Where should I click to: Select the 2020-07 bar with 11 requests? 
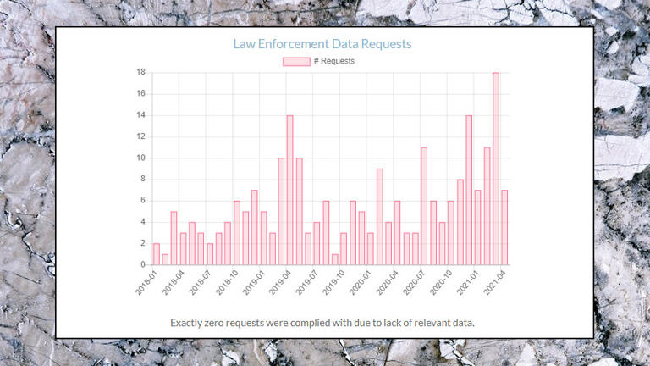[424, 206]
